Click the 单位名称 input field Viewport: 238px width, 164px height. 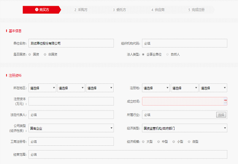(x=71, y=43)
